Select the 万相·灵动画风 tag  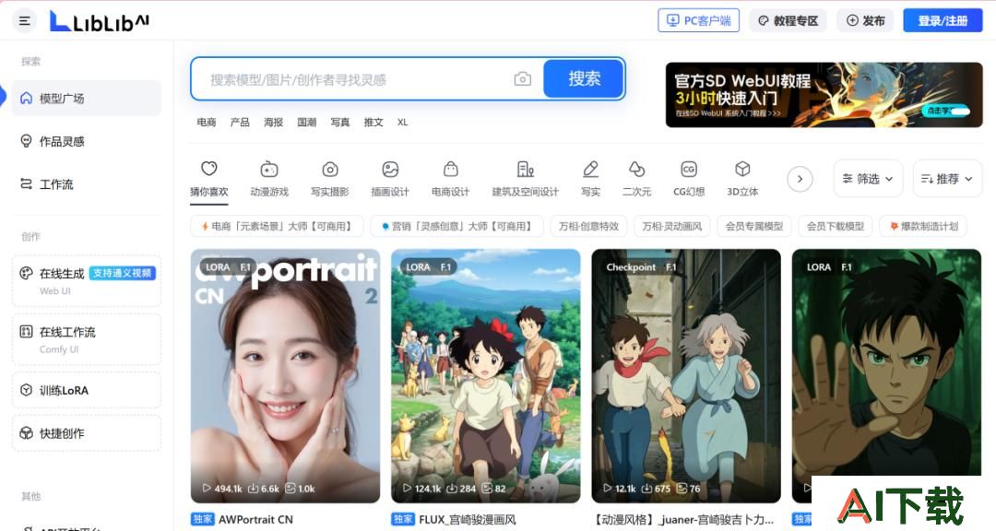pyautogui.click(x=672, y=226)
